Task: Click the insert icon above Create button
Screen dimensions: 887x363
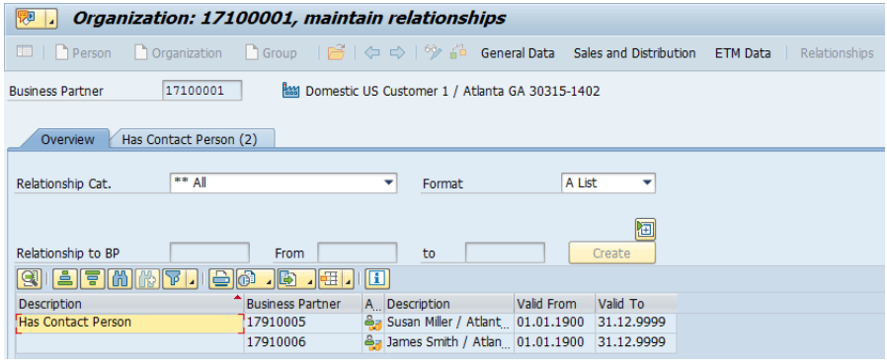Action: tap(645, 229)
